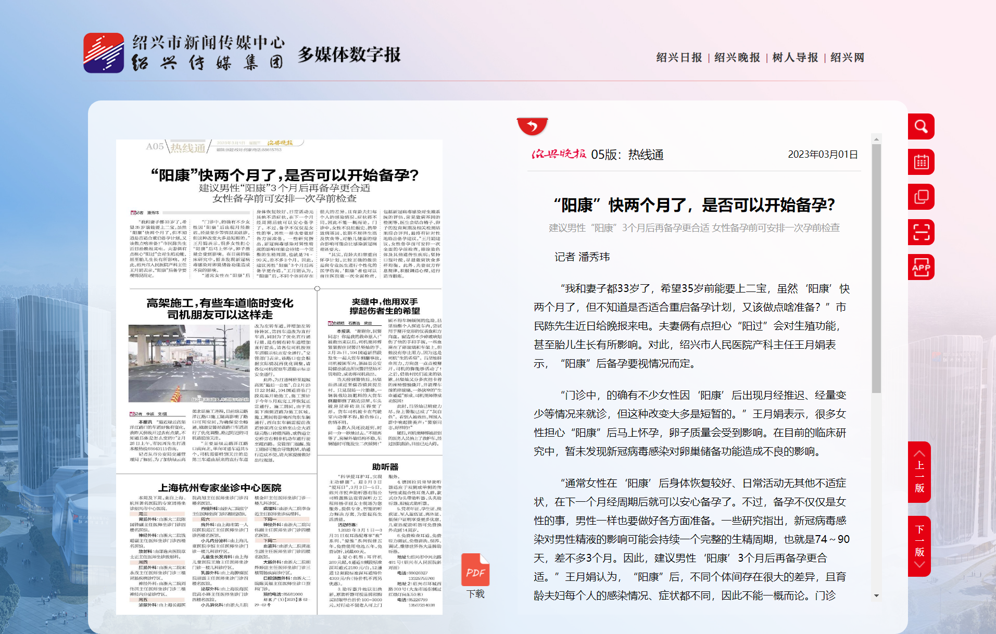Click article scrollbar down arrow

tap(876, 595)
